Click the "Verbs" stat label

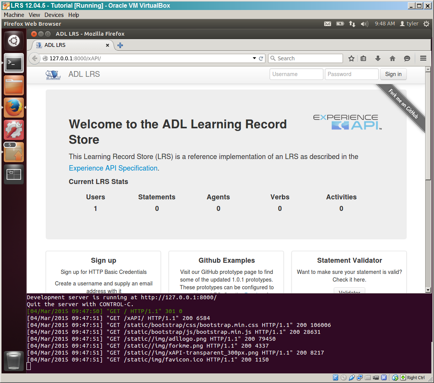(280, 197)
